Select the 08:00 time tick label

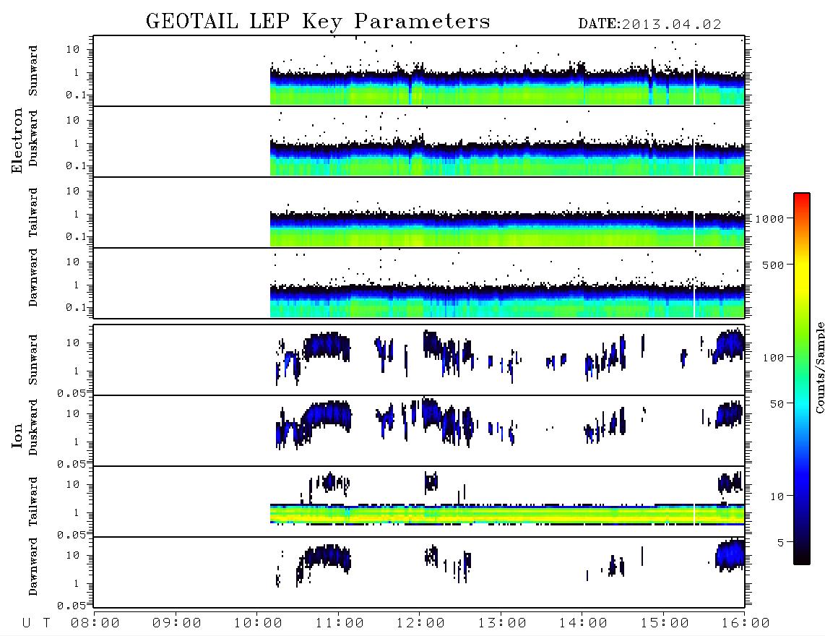95,624
